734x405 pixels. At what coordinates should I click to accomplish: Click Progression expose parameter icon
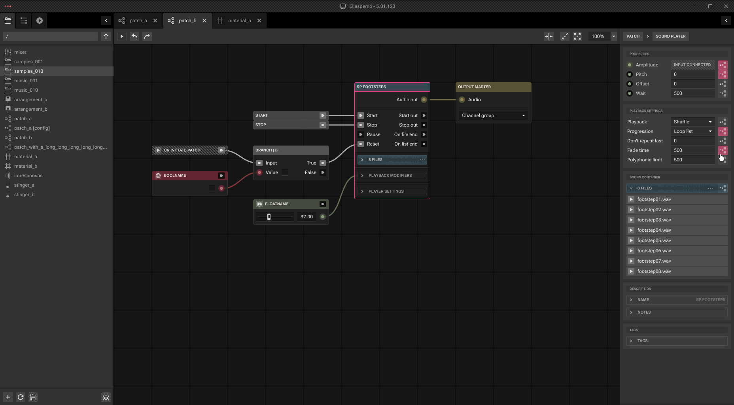pyautogui.click(x=723, y=131)
